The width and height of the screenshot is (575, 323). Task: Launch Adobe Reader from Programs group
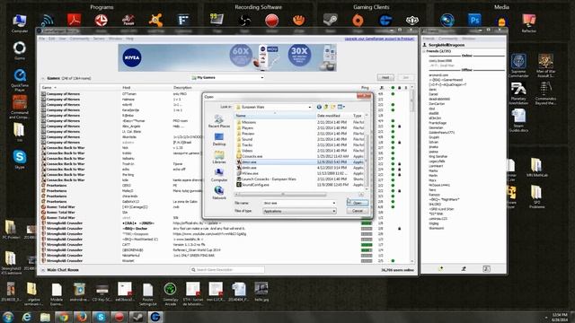pos(75,20)
